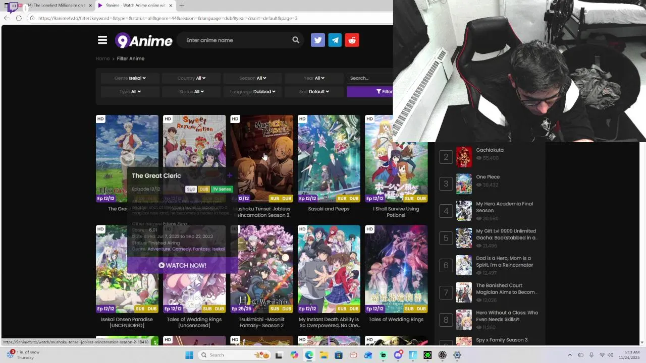The image size is (646, 363).
Task: Click the Wi-Fi icon in system tray
Action: 602,355
